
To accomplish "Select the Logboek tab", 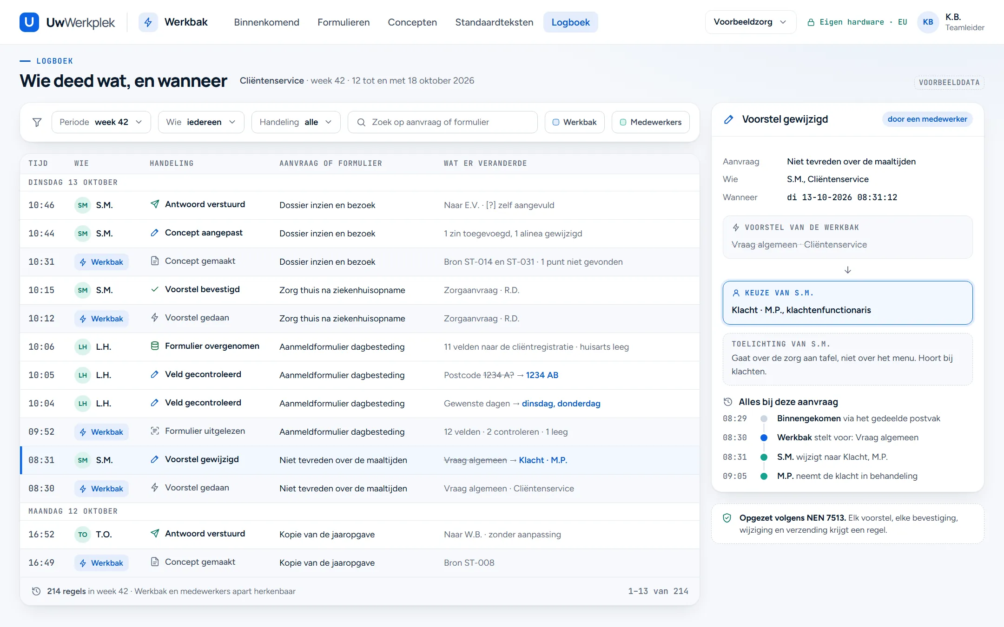I will pos(570,22).
